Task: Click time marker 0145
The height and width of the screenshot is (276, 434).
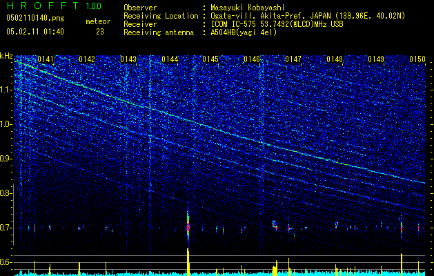Action: click(210, 59)
